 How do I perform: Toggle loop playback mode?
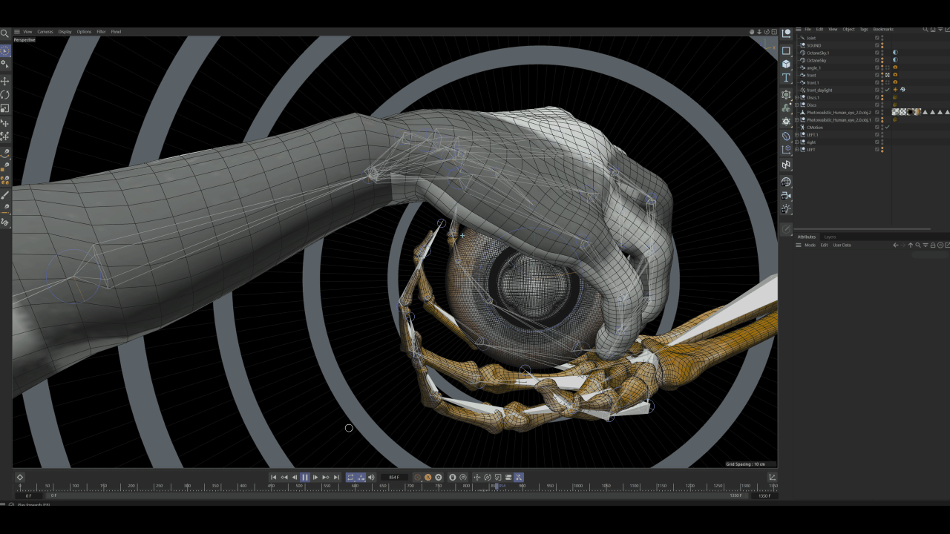351,478
